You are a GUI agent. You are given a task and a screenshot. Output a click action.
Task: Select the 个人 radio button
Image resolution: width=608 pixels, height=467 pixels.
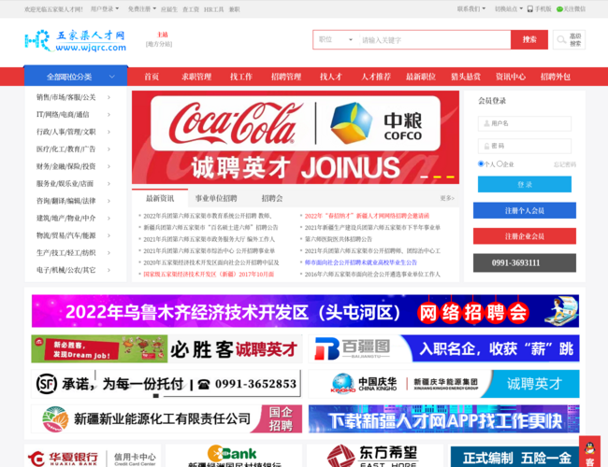click(x=481, y=163)
